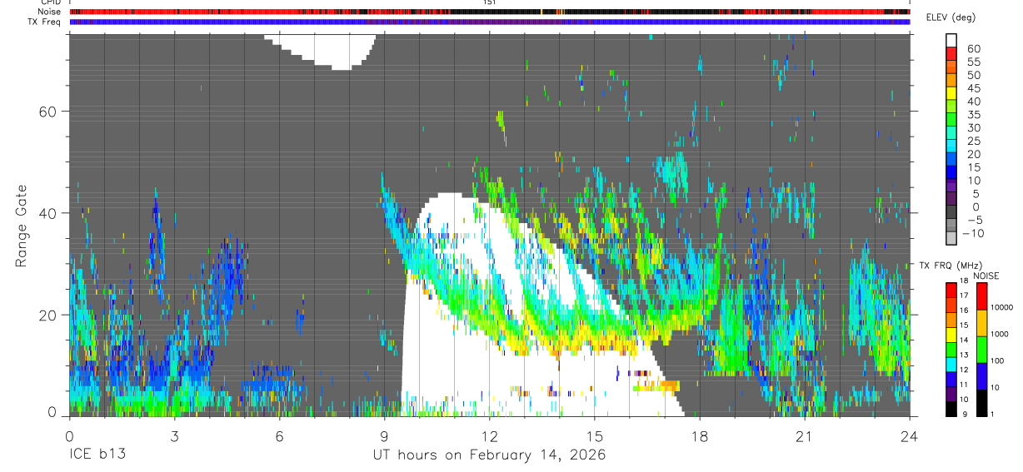This screenshot has height=472, width=1023.
Task: Select the dark purple 0–5 ELEV swatch
Action: coord(951,200)
